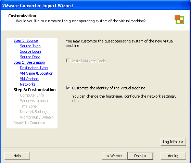Click the VMware Converter logo icon
The width and height of the screenshot is (191, 163).
pyautogui.click(x=179, y=20)
